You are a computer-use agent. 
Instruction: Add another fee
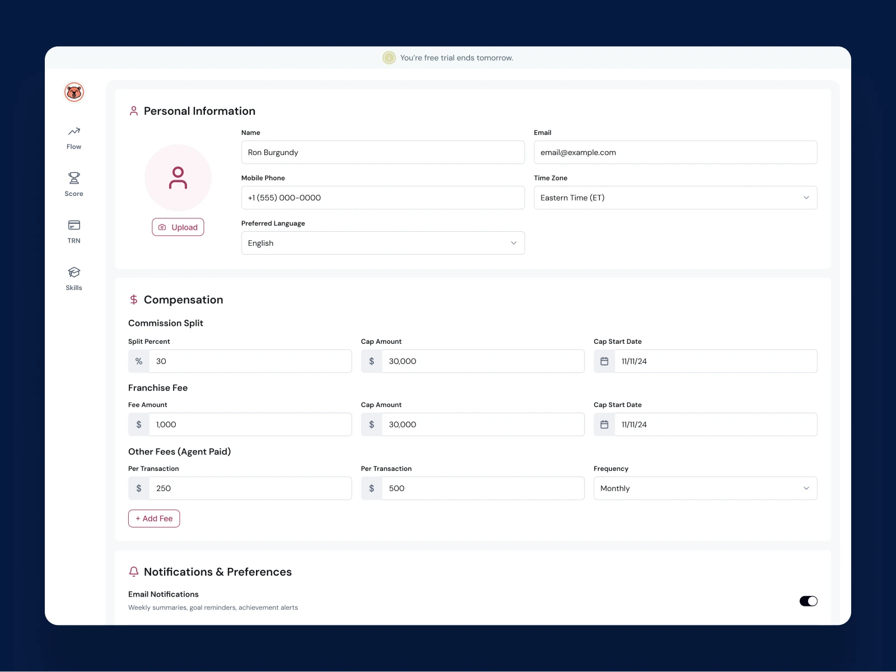pyautogui.click(x=154, y=519)
